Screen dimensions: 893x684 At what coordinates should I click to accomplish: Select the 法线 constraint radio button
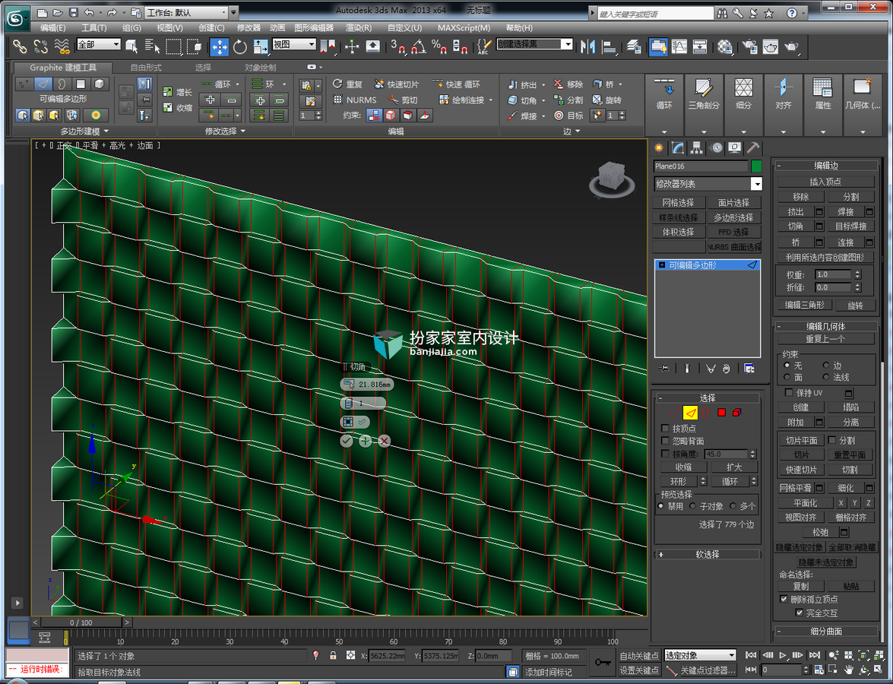point(826,377)
